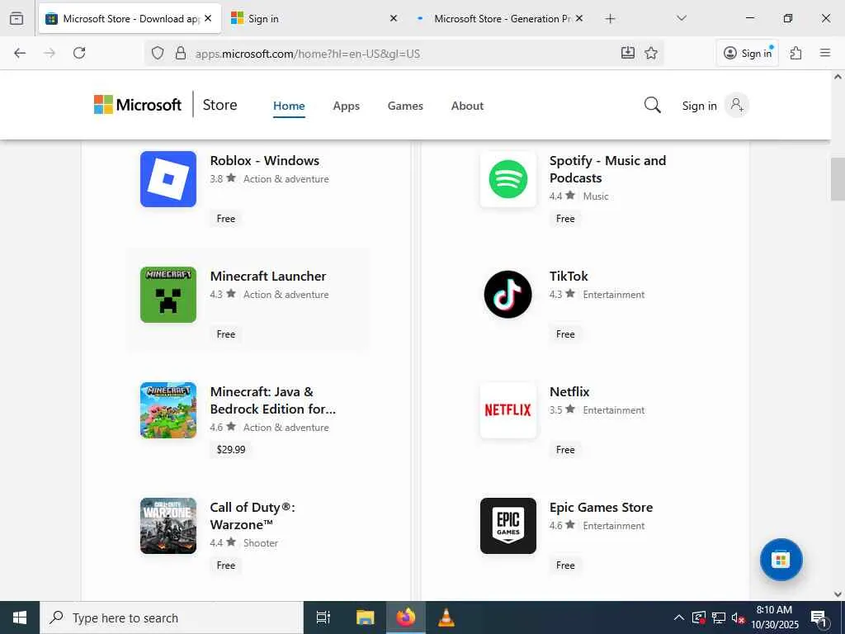845x634 pixels.
Task: Go back with the browser back arrow
Action: pyautogui.click(x=20, y=53)
